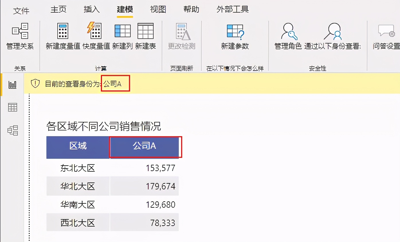The width and height of the screenshot is (400, 242).
Task: Open Manage roles (管理角色)
Action: [x=288, y=36]
